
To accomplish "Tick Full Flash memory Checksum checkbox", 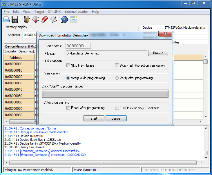I will (x=117, y=108).
